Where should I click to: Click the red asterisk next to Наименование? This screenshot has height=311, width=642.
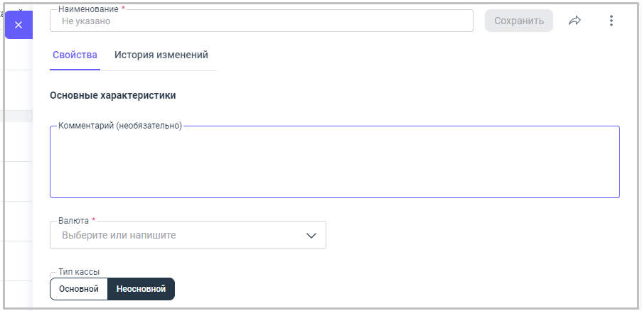[123, 9]
